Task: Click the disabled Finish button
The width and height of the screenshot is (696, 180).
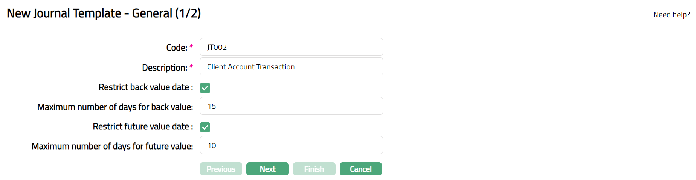Action: [x=314, y=169]
